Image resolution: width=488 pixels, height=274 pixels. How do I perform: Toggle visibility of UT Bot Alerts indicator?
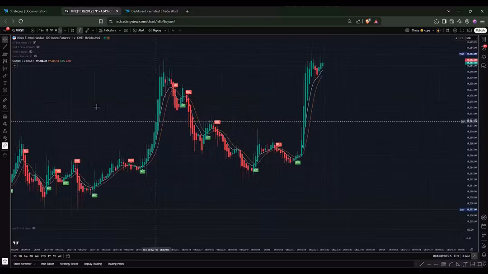click(x=34, y=42)
